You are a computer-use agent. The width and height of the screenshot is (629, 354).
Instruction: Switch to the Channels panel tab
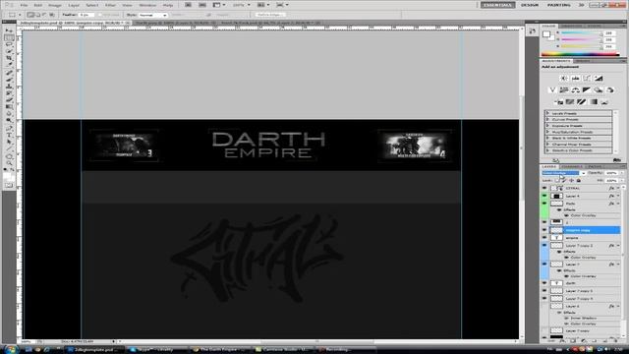point(572,166)
